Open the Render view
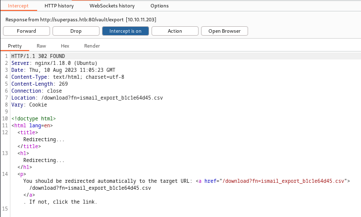This screenshot has height=217, width=361. click(x=92, y=46)
